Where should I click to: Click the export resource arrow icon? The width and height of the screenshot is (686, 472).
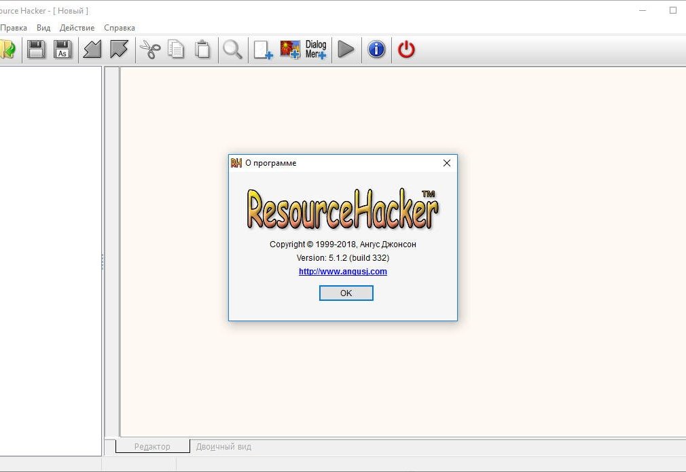coord(119,50)
